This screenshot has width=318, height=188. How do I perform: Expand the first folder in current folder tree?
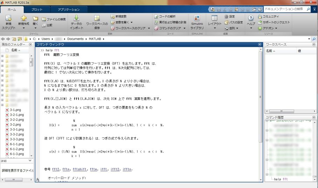(2, 56)
